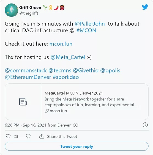Like the tweet with heart icon
Viewport: 153px width, 155px height.
tap(8, 136)
